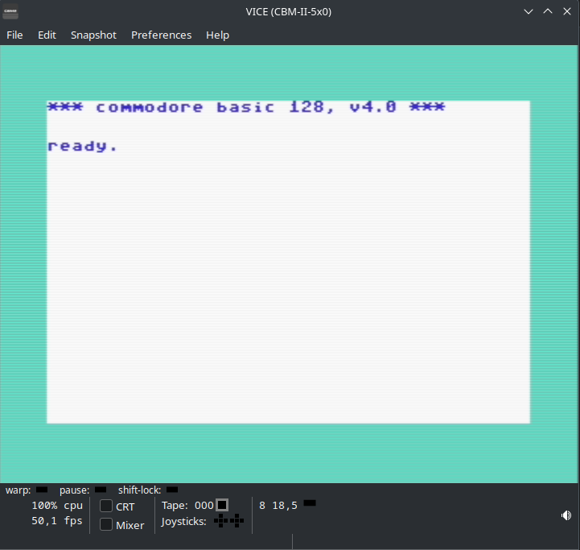Toggle the shift-lock indicator
Viewport: 580px width, 550px height.
pos(172,490)
